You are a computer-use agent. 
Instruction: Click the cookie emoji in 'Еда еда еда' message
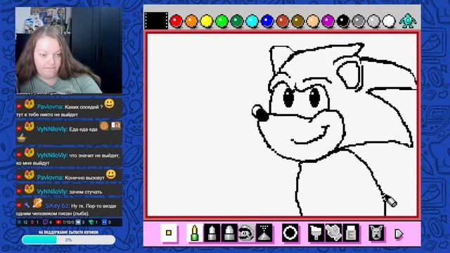pyautogui.click(x=104, y=126)
